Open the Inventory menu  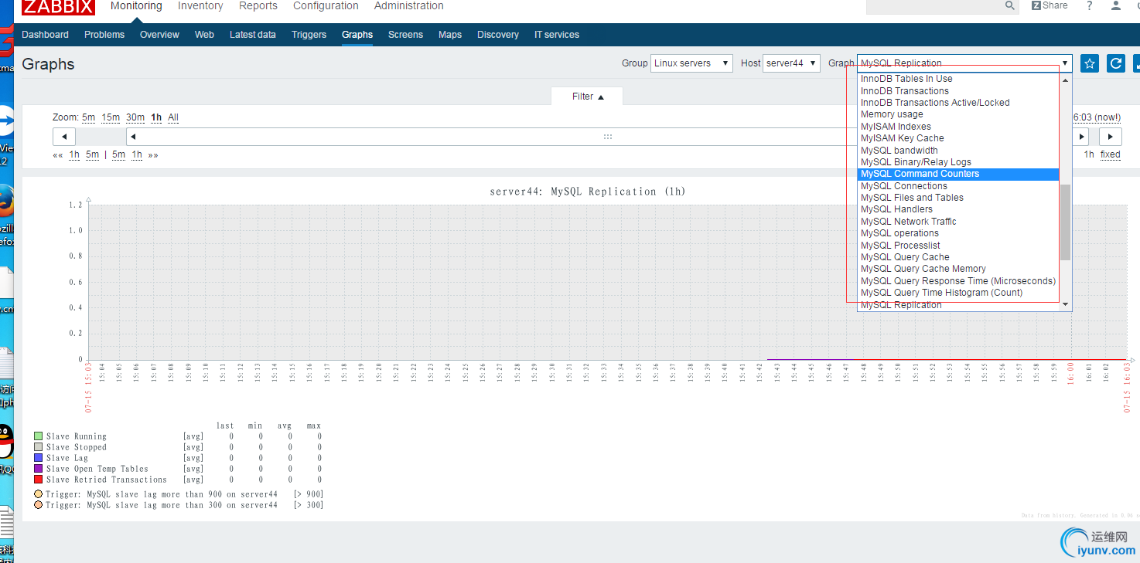coord(200,6)
